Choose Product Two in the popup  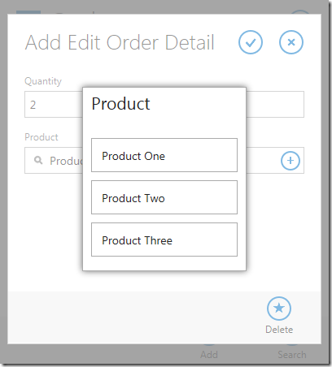click(164, 197)
